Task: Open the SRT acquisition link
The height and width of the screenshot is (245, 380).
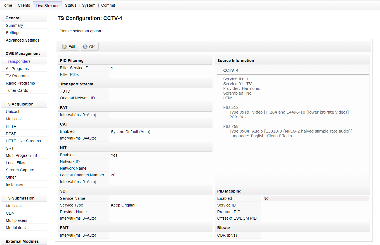Action: coord(10,148)
